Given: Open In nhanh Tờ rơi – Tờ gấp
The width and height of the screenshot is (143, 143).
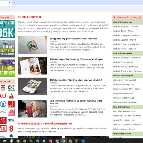Looking at the screenshot, I should point(123,31).
